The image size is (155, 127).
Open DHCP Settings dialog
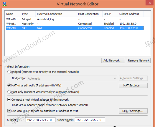pyautogui.click(x=133, y=111)
